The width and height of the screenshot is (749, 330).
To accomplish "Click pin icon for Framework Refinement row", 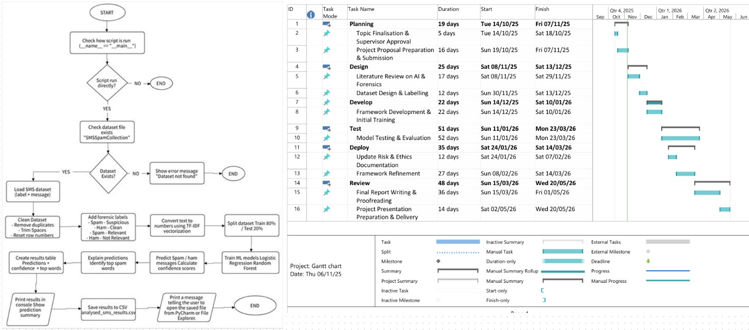I will point(327,174).
